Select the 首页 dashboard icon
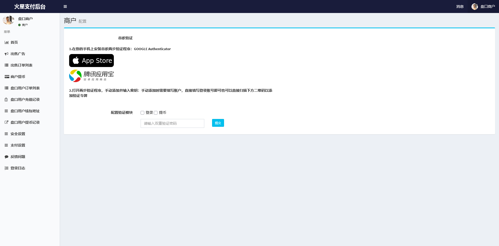The image size is (499, 246). point(6,42)
